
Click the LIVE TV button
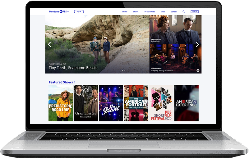(195, 11)
